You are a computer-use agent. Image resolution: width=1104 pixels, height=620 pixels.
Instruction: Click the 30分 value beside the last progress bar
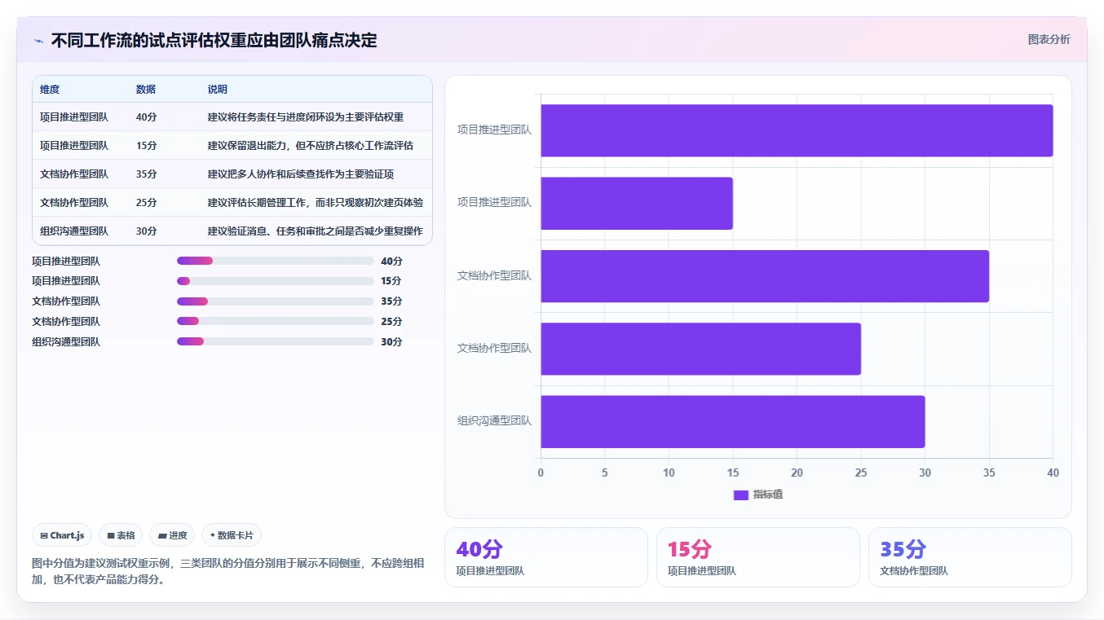click(x=391, y=342)
